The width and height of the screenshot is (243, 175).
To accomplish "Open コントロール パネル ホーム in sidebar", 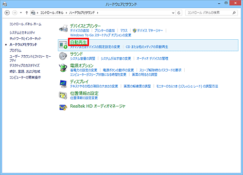I will coord(25,24).
